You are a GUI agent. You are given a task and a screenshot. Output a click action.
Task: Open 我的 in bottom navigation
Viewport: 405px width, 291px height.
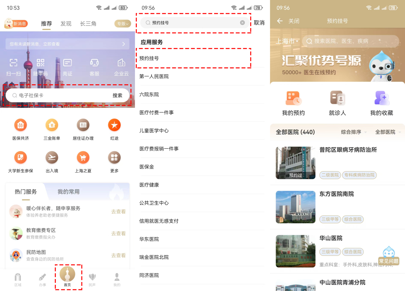[117, 280]
